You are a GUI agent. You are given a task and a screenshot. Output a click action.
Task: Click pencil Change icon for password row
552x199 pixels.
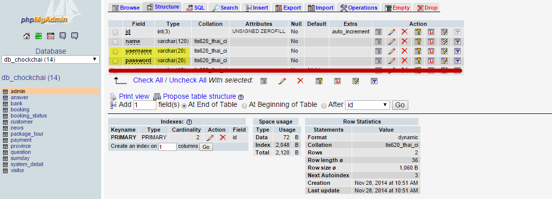(x=392, y=61)
